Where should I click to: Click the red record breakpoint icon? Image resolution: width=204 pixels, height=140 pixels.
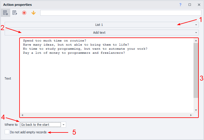pyautogui.click(x=24, y=13)
